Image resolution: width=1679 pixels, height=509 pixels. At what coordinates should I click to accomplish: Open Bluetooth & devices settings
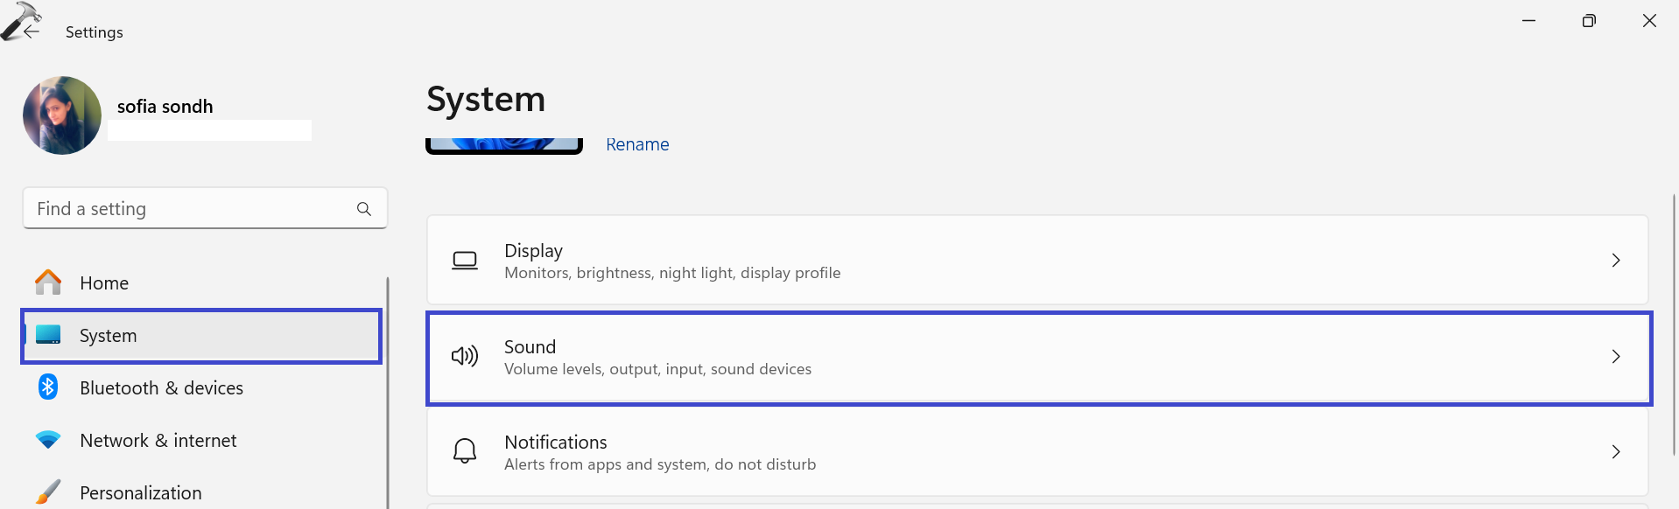click(161, 388)
